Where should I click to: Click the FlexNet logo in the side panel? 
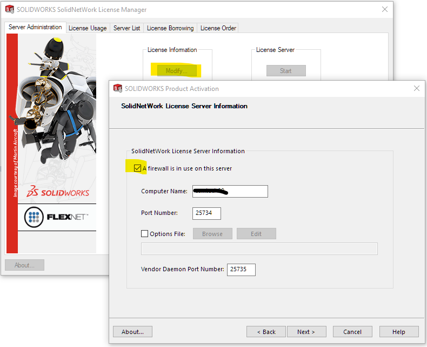pyautogui.click(x=57, y=218)
